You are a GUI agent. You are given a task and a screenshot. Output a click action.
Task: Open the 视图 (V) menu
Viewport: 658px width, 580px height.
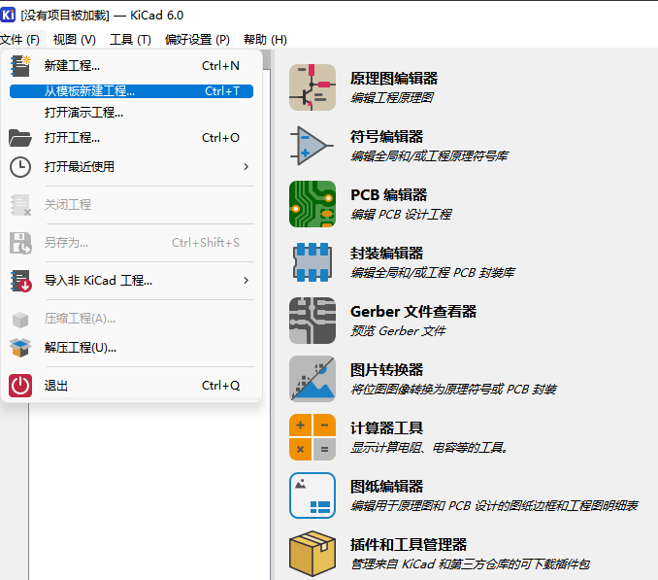point(75,40)
